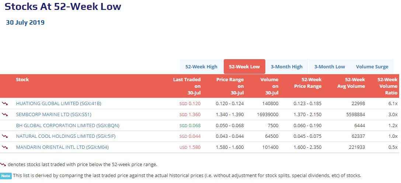Viewport: 401px width, 183px height.
Task: Click the average volume 62337
Action: 358,136
